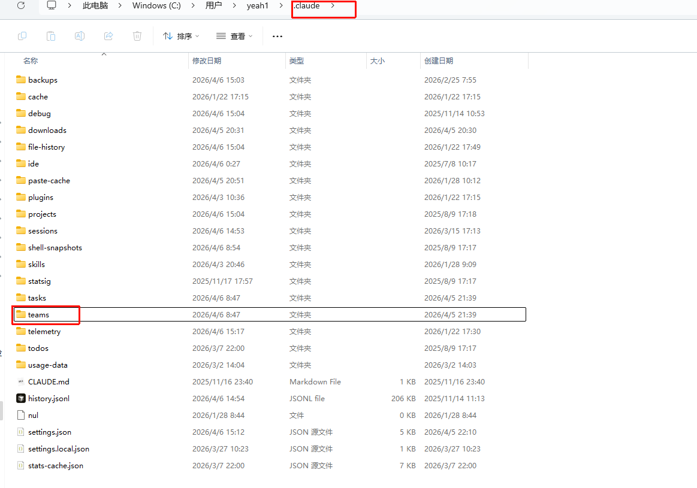Open the 查看 view dropdown

234,36
